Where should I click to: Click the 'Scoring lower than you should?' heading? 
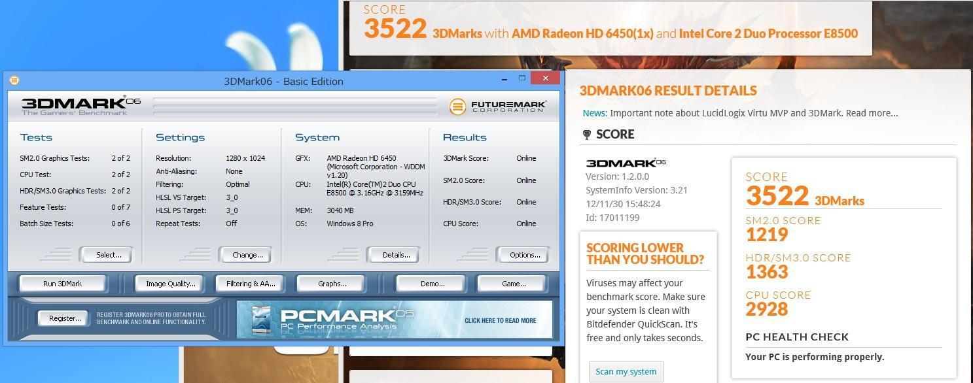point(645,254)
